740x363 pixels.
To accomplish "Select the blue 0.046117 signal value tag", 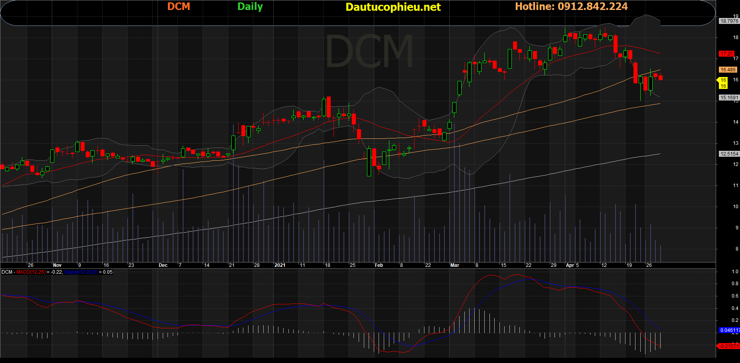I will [730, 330].
